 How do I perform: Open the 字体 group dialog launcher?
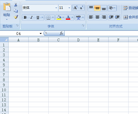pos(83,26)
